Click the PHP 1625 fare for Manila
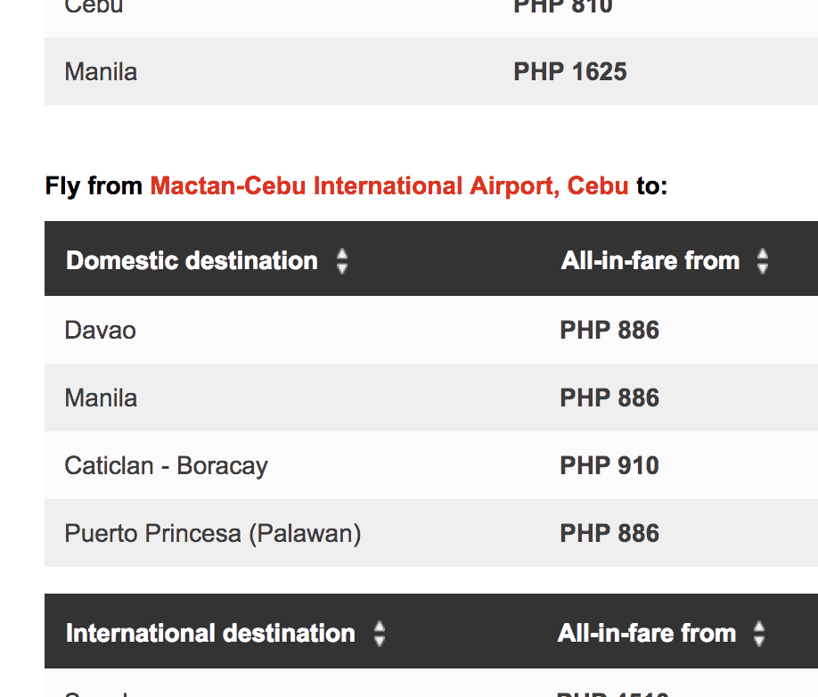 pyautogui.click(x=570, y=72)
